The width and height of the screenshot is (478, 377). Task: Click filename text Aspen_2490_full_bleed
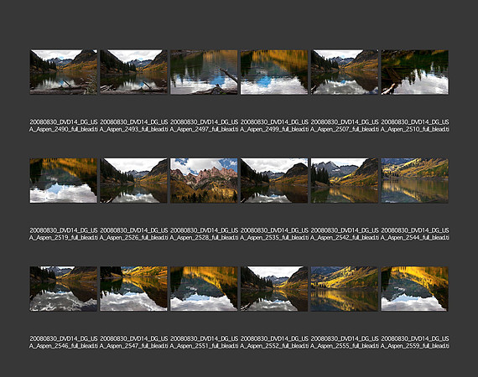(x=64, y=126)
